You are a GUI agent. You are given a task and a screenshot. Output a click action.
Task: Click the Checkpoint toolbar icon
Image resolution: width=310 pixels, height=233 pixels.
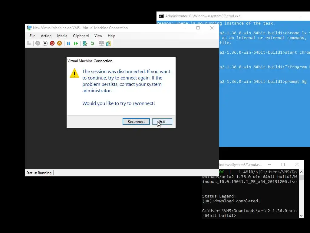click(85, 43)
